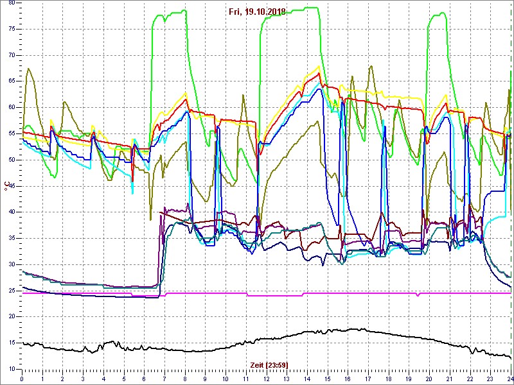This screenshot has width=514, height=385.
Task: Pick the temperature axis value 45
Action: tap(11, 186)
